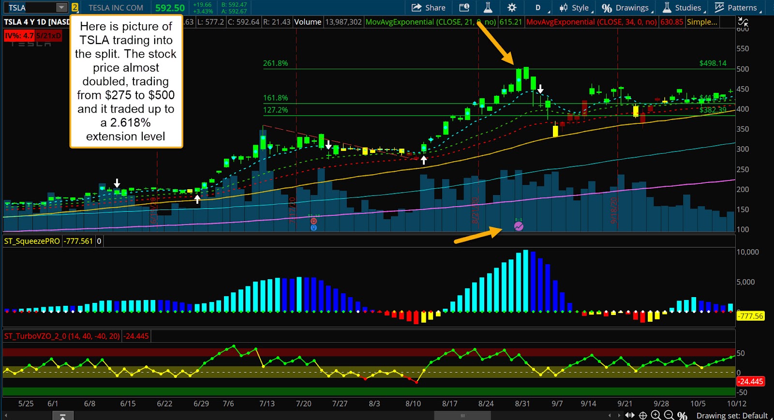
Task: Click the red earnings event marker near 7/20
Action: click(x=313, y=221)
